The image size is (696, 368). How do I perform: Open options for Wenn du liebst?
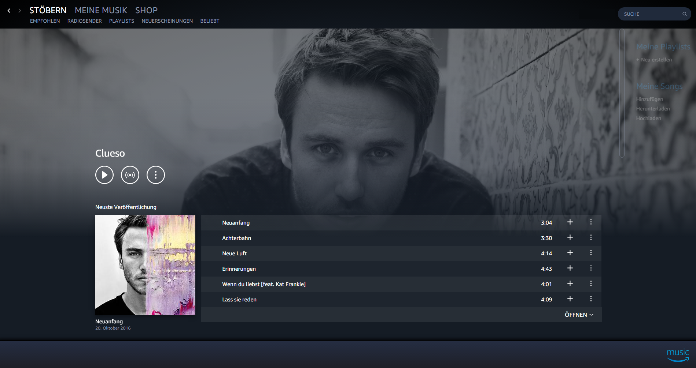pyautogui.click(x=591, y=283)
